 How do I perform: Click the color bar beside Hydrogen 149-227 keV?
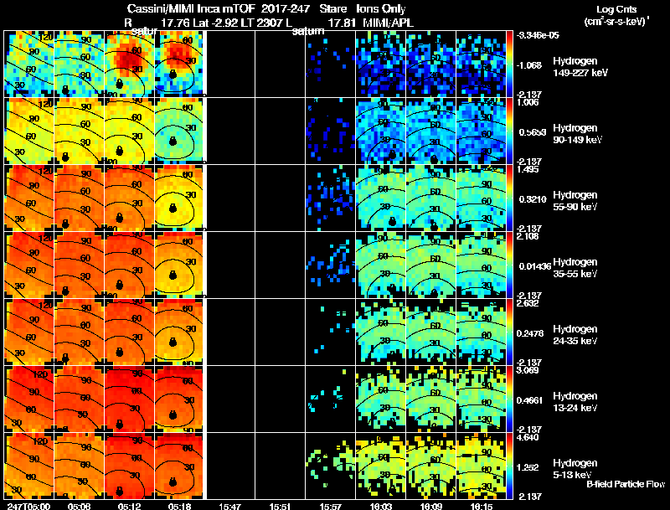click(x=509, y=64)
